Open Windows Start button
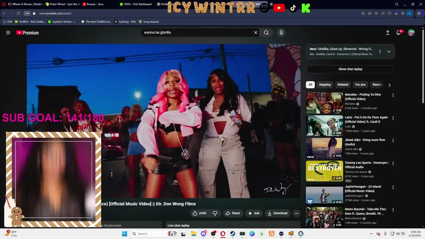Screen dimensions: 425x239 (125, 234)
